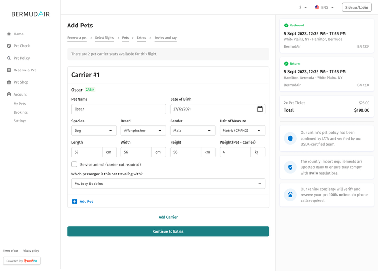378x271 pixels.
Task: Go to the Select flights step
Action: pos(104,38)
